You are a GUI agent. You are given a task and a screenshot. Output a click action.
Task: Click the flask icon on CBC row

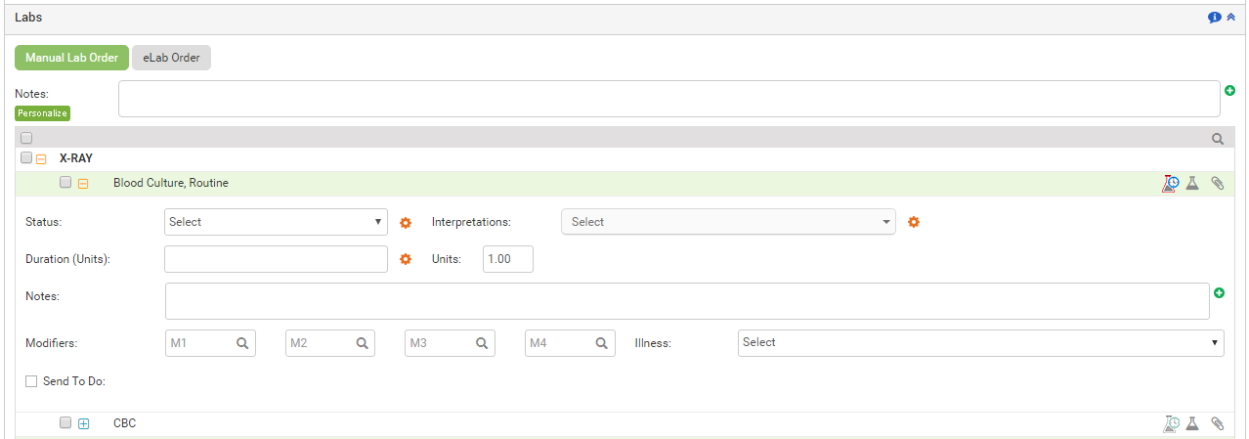click(1192, 423)
